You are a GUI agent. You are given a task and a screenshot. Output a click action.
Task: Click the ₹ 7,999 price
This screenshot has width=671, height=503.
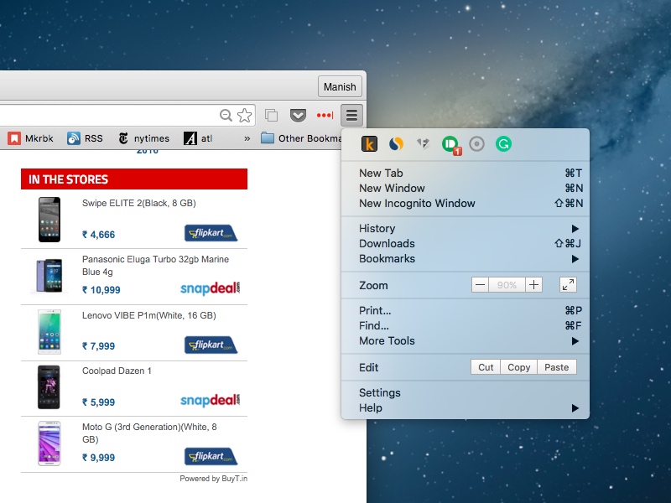(98, 346)
